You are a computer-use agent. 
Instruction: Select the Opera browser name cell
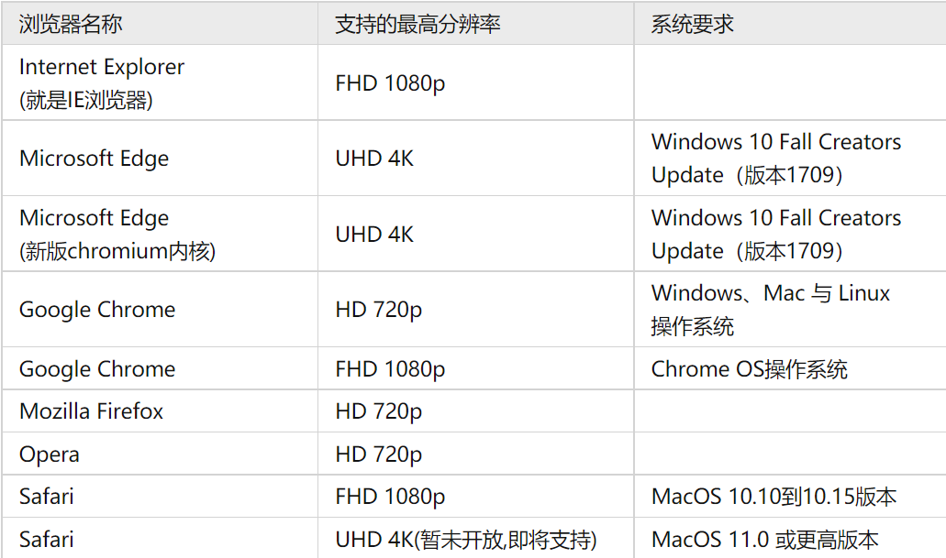point(50,454)
